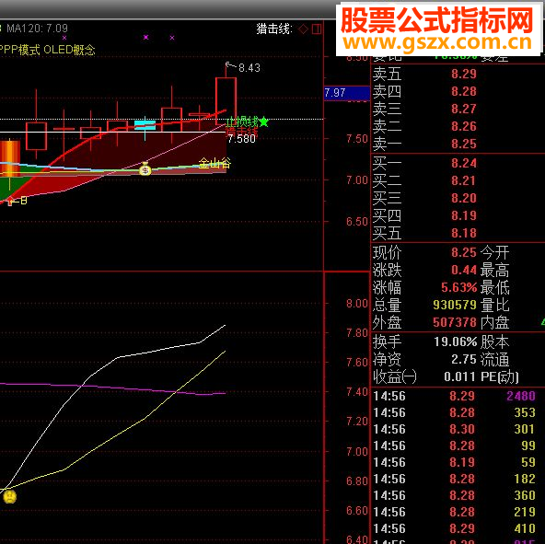The height and width of the screenshot is (544, 545).
Task: Click the 7.80 label on the lower axis
Action: [x=357, y=333]
